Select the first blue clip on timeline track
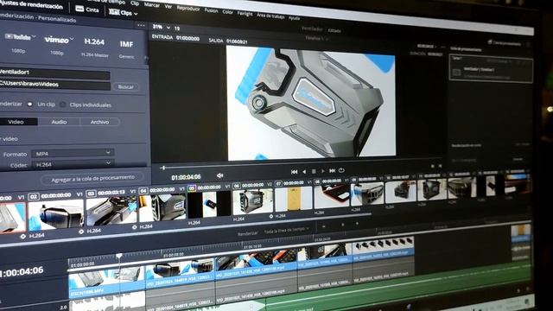553x311 pixels. click(x=107, y=282)
